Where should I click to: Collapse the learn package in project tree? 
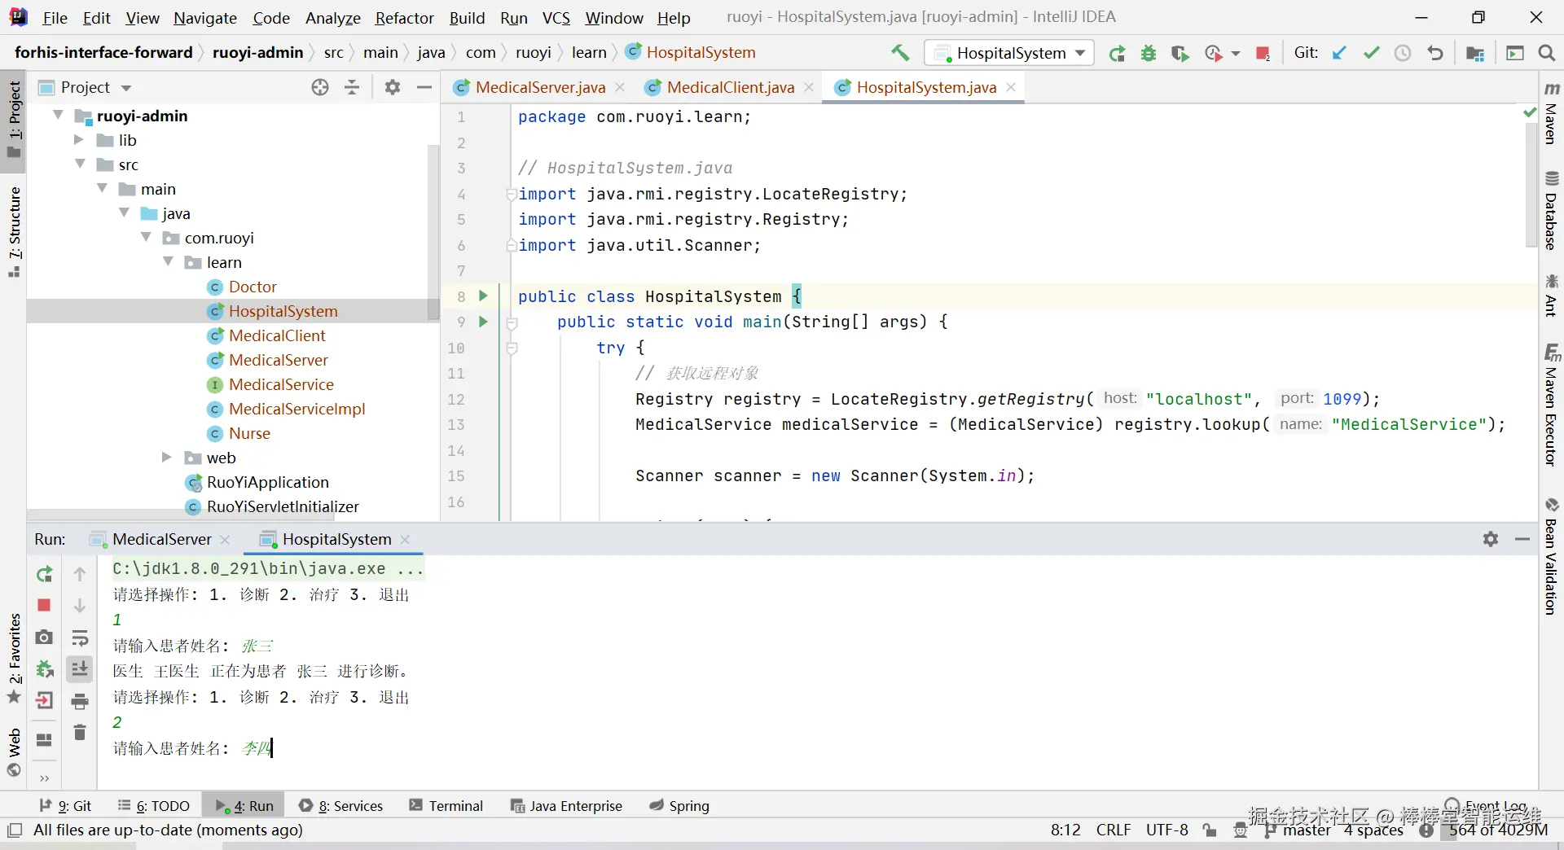tap(169, 262)
